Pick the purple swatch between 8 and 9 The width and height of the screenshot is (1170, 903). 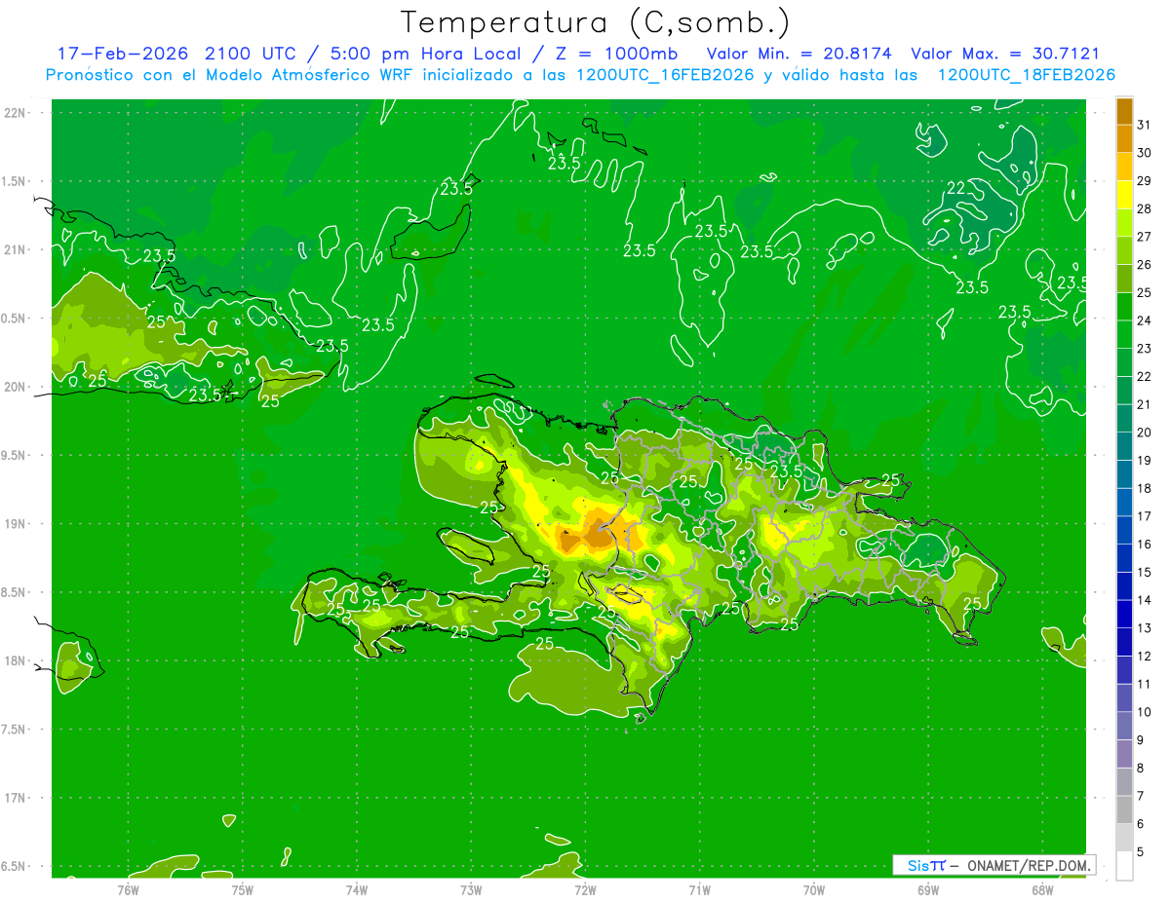click(1124, 754)
